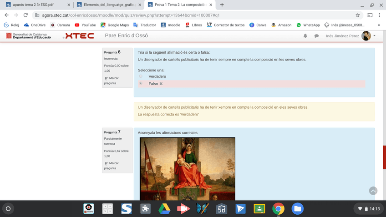
Task: Open the cast screen icon
Action: click(x=370, y=15)
